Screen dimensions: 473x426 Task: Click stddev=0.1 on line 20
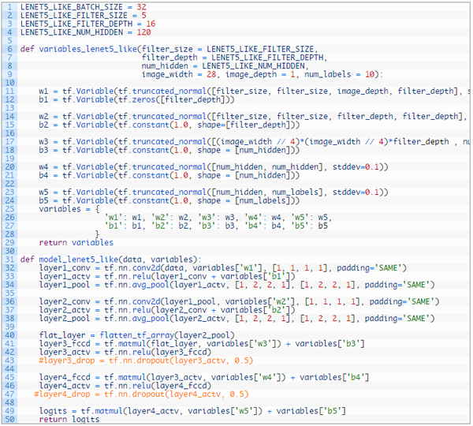click(x=356, y=167)
